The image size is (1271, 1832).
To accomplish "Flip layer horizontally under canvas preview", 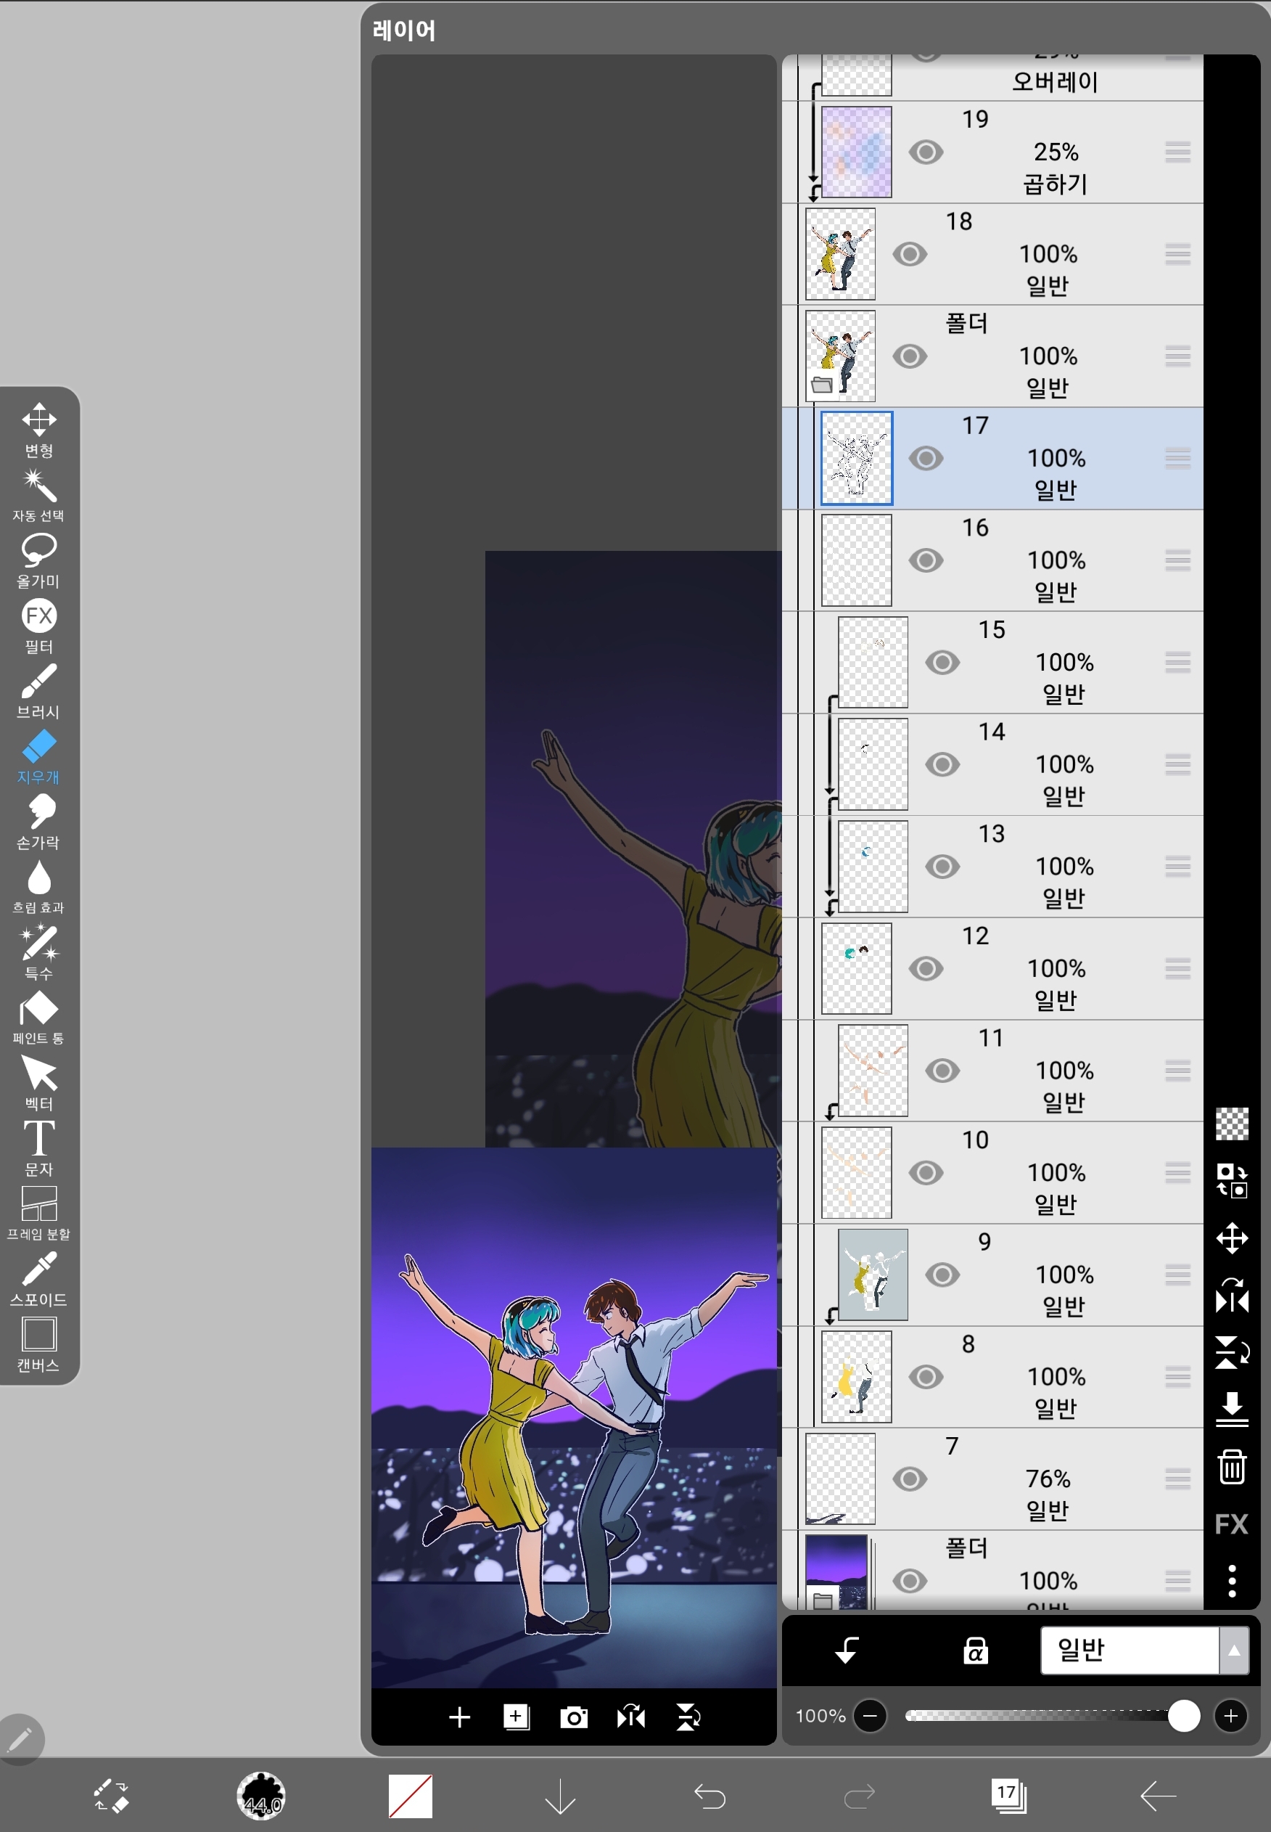I will click(630, 1717).
